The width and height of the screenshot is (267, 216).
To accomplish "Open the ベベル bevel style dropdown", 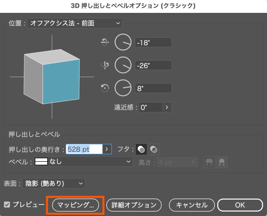I will click(x=86, y=162).
